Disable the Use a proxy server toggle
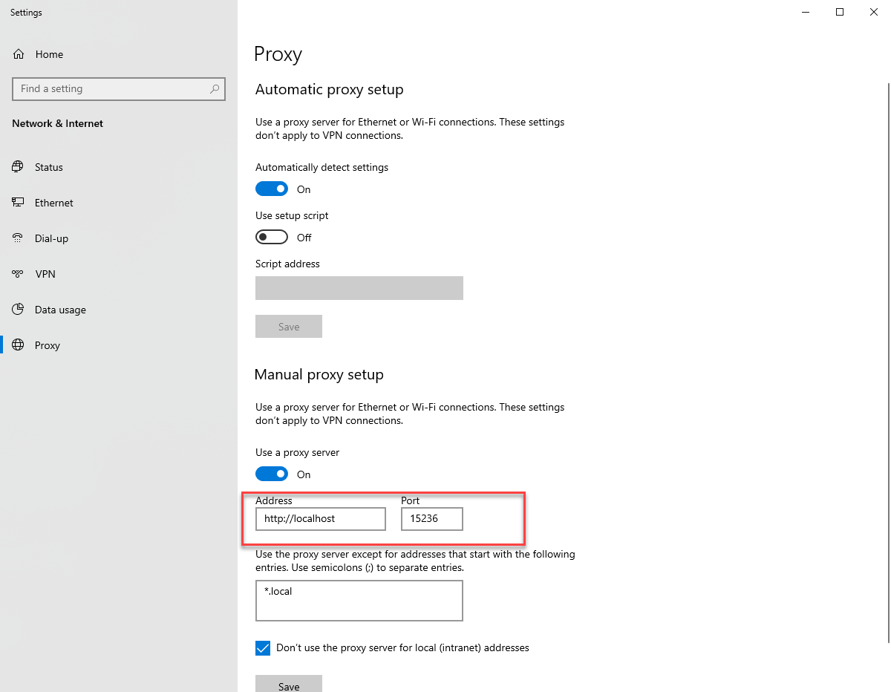Screen dimensions: 891x692 tap(271, 474)
